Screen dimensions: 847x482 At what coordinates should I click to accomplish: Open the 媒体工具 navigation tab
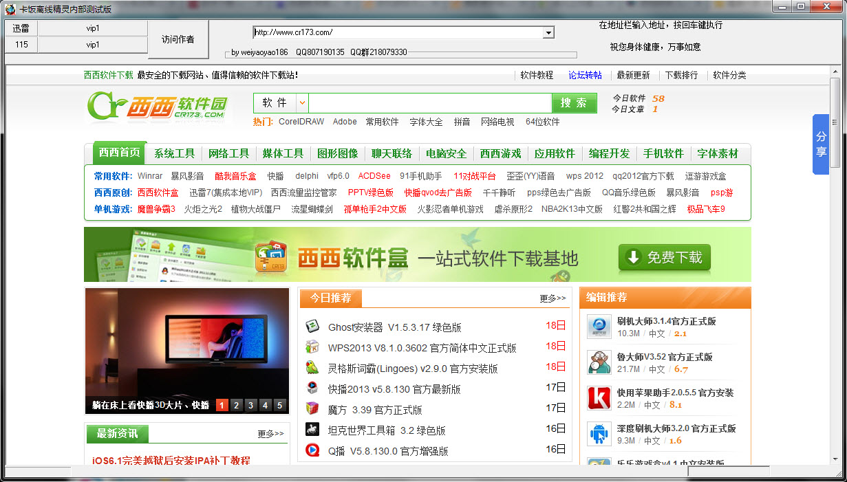point(283,153)
